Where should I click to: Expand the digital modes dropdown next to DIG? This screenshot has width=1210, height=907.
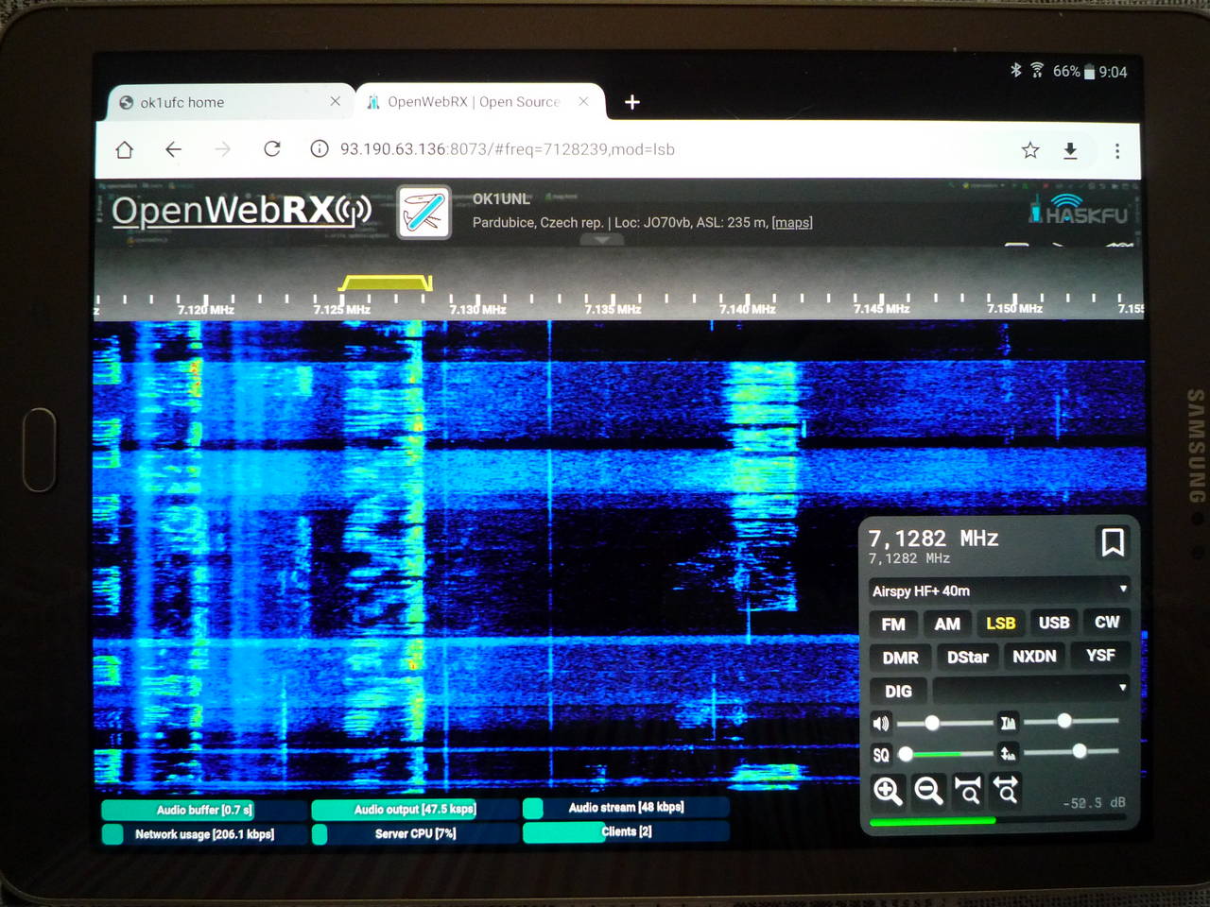pos(1030,689)
